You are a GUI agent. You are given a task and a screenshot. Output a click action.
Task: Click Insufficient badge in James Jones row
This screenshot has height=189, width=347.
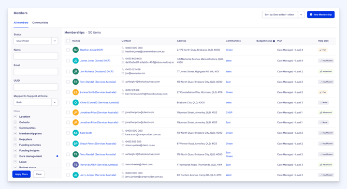point(326,60)
